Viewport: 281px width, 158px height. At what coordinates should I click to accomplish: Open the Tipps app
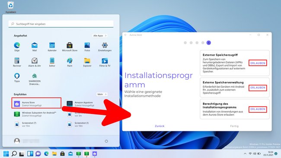point(17,78)
